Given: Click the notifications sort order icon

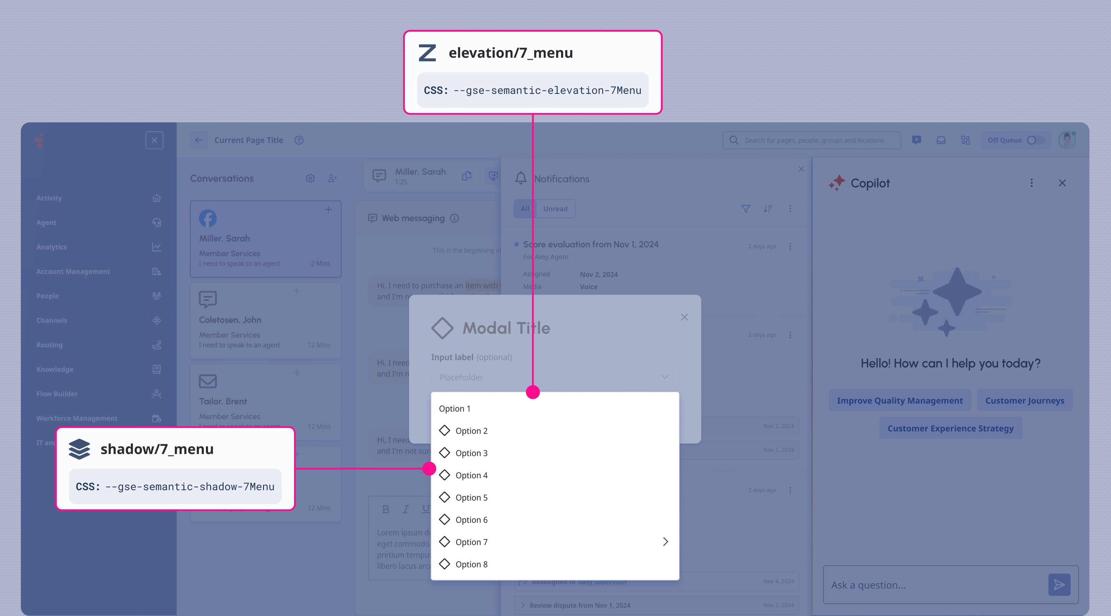Looking at the screenshot, I should (x=768, y=209).
